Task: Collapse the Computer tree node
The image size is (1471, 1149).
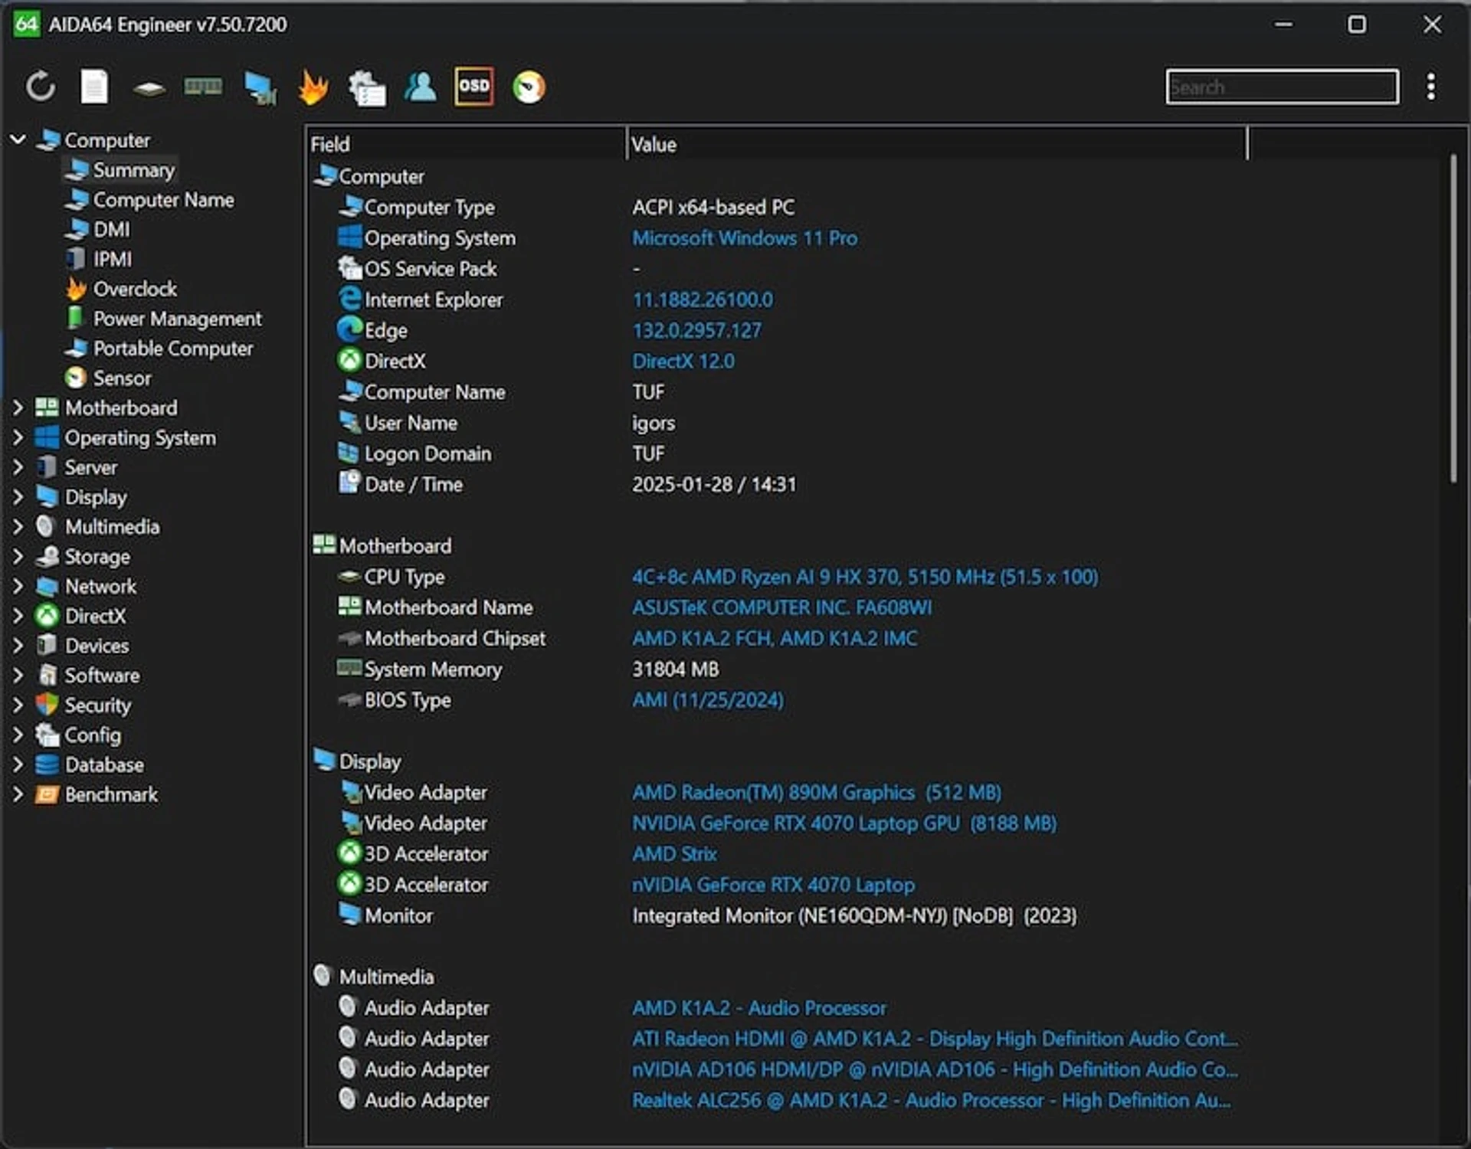Action: pyautogui.click(x=18, y=139)
